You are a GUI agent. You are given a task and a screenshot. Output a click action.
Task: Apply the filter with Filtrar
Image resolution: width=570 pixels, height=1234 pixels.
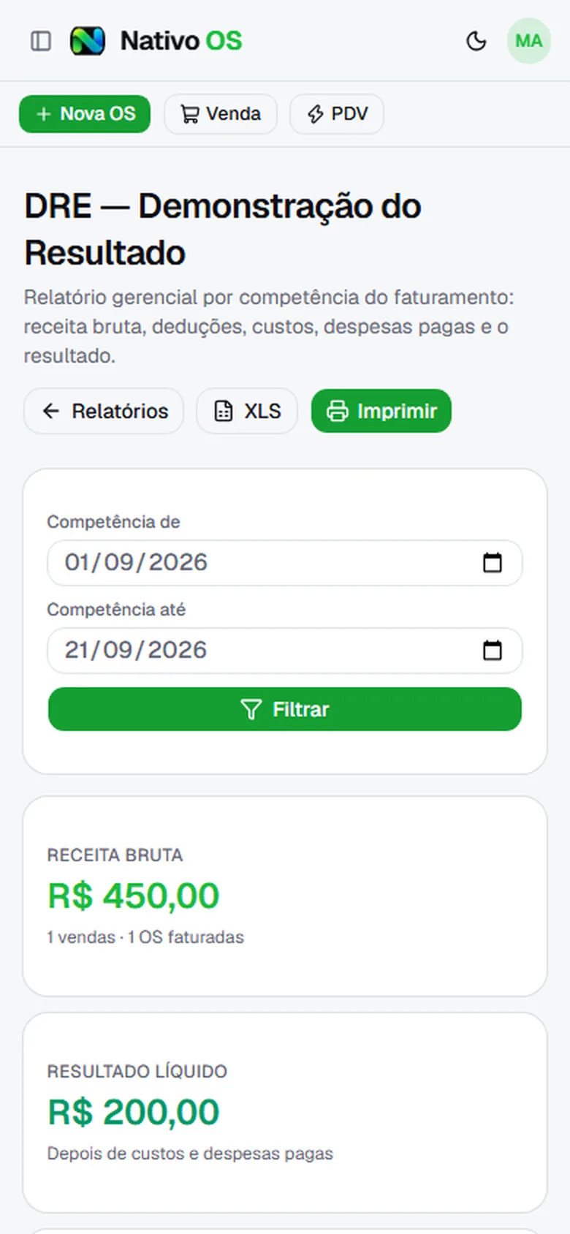click(285, 709)
